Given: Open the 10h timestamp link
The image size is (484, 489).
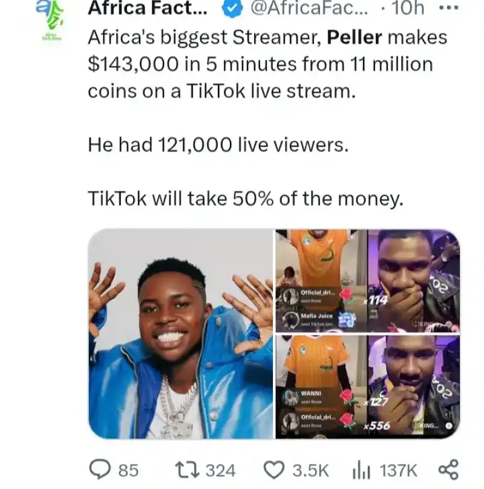Looking at the screenshot, I should tap(410, 8).
